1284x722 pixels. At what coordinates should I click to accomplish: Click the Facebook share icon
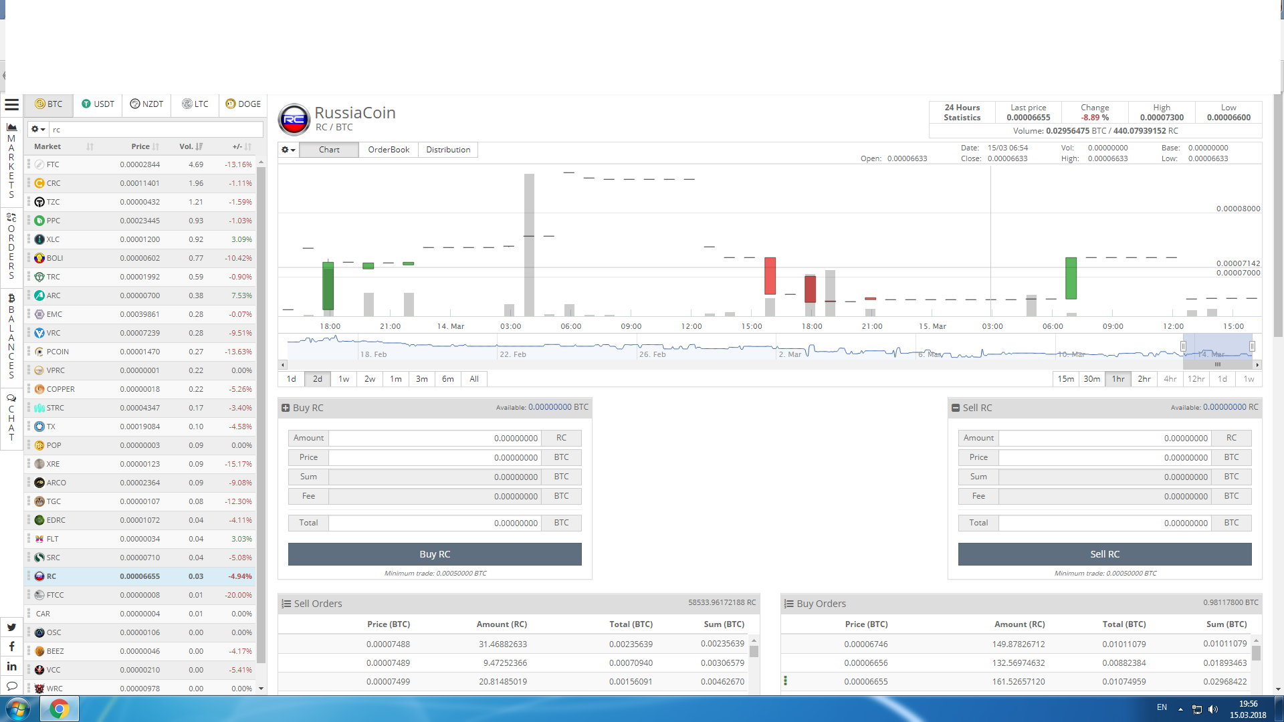(11, 646)
